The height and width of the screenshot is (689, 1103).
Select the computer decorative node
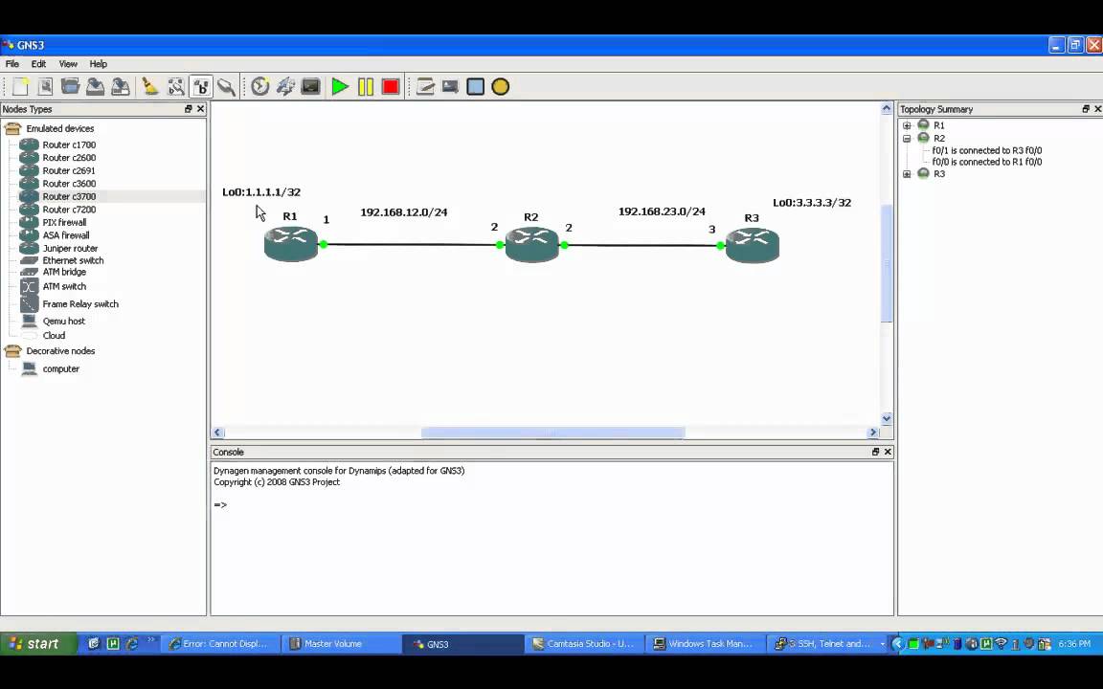coord(60,369)
